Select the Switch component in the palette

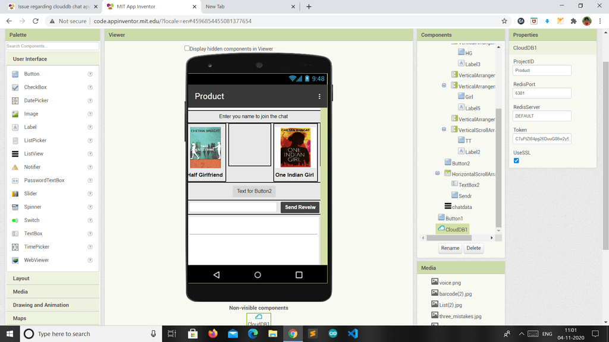click(x=14, y=220)
